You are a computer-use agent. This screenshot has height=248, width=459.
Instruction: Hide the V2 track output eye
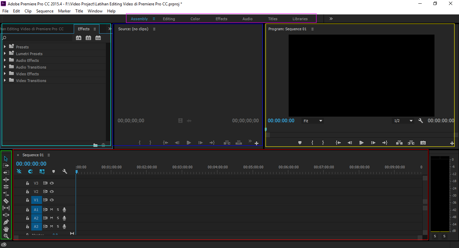(52, 192)
